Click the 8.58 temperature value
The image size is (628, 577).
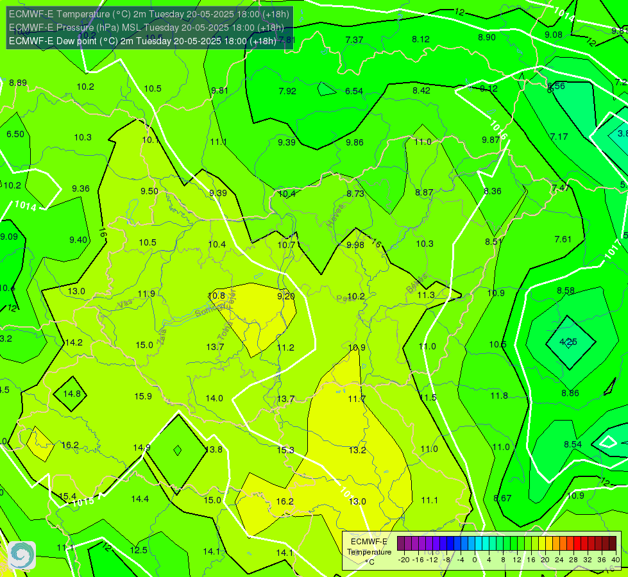point(566,290)
